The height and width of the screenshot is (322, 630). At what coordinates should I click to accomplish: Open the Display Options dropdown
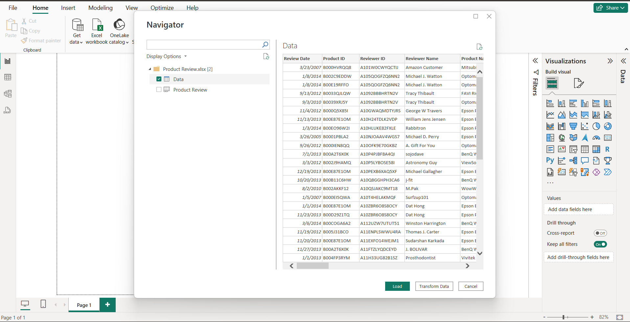pyautogui.click(x=167, y=56)
